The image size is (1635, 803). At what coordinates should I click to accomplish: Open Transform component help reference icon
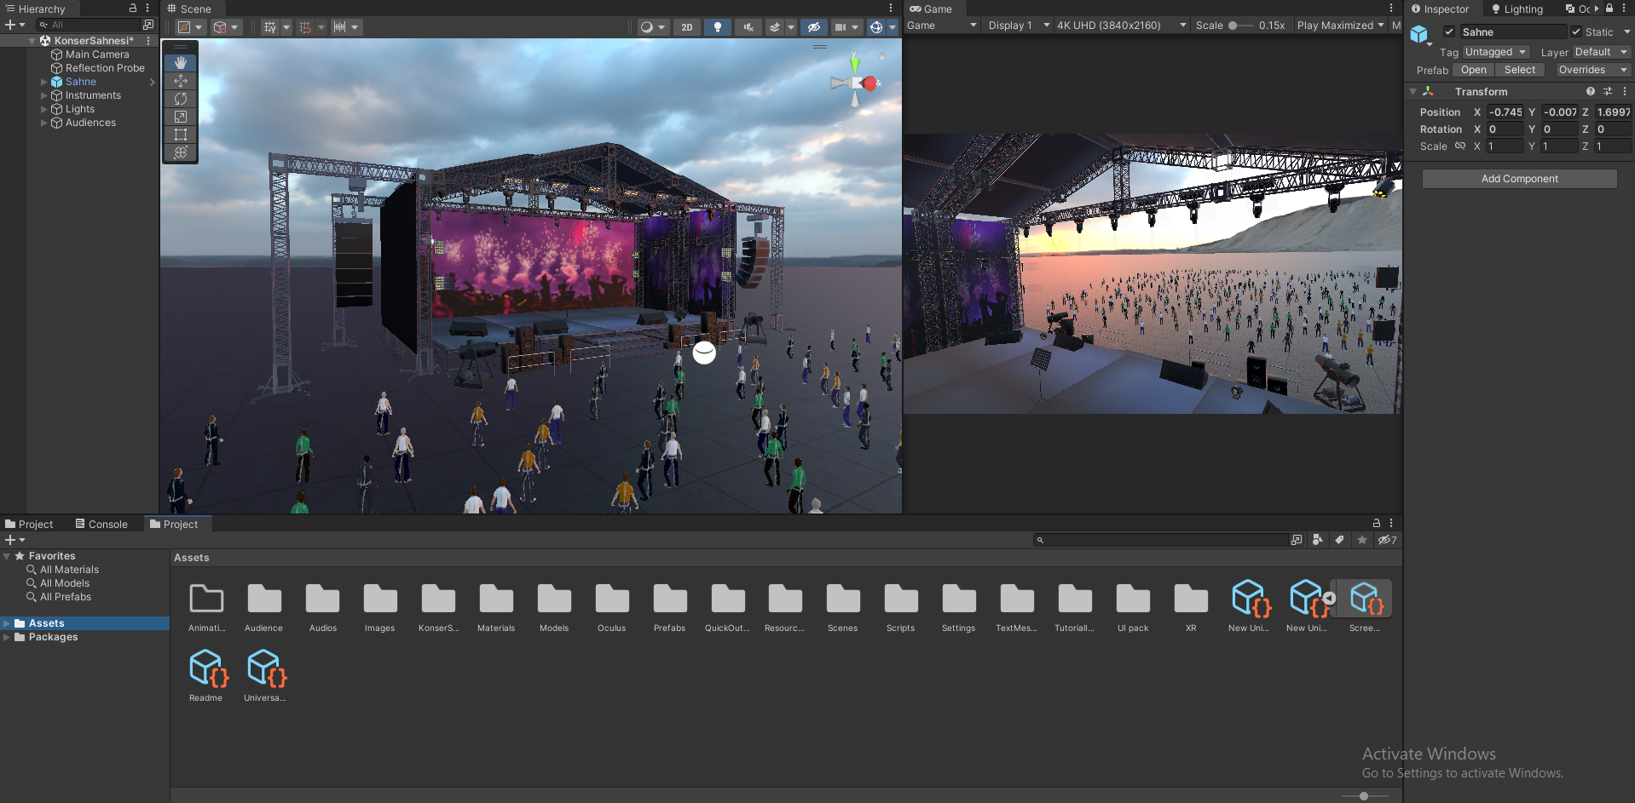pos(1590,91)
